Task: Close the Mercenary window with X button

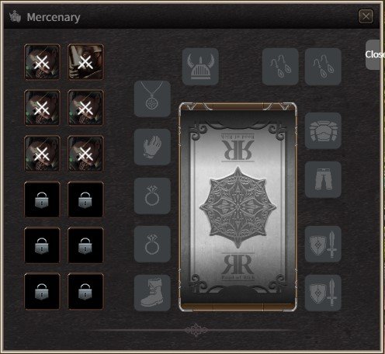Action: (x=366, y=16)
